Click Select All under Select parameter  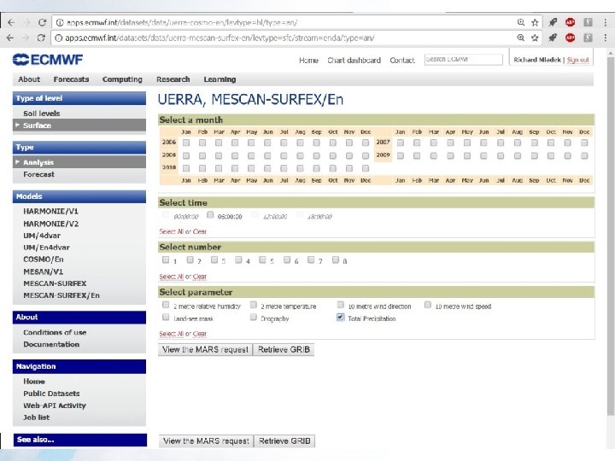coord(171,334)
